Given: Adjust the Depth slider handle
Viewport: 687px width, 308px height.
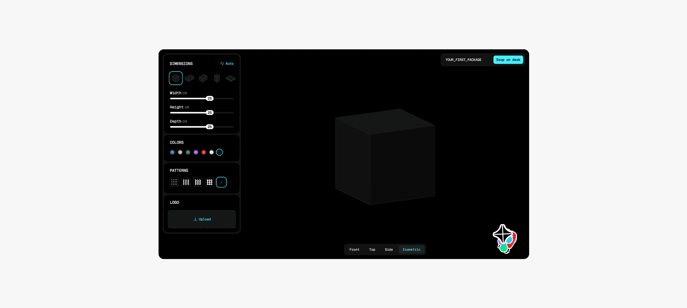Looking at the screenshot, I should tap(210, 127).
